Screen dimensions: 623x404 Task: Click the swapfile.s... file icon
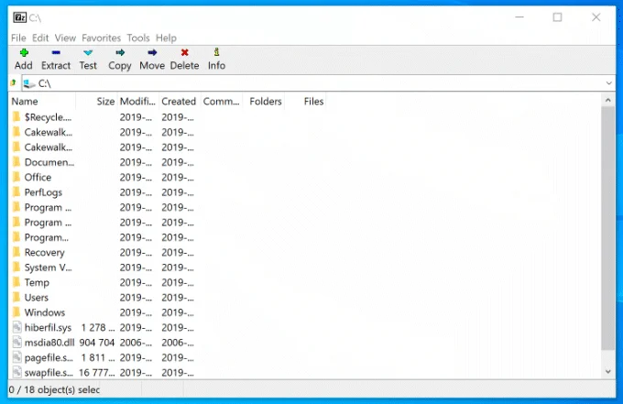click(x=16, y=372)
